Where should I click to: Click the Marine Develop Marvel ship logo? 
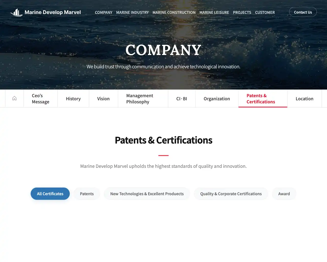(x=16, y=12)
